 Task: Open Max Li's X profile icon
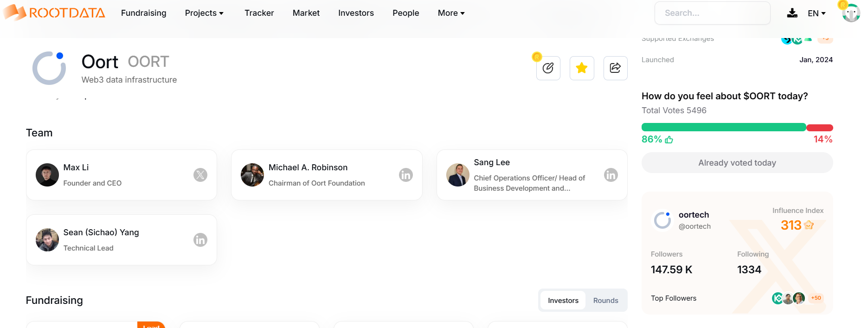pos(200,175)
